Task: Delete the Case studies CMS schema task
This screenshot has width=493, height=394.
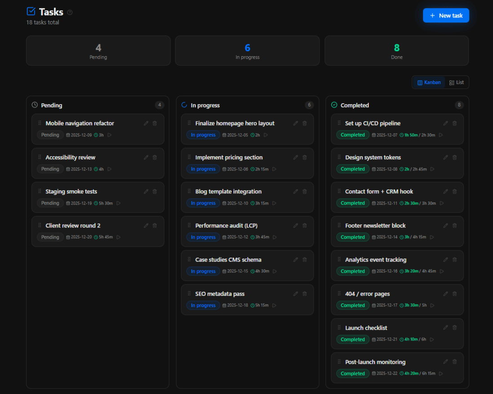Action: tap(305, 260)
